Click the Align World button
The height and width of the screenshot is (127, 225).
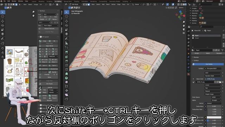[x=49, y=46]
